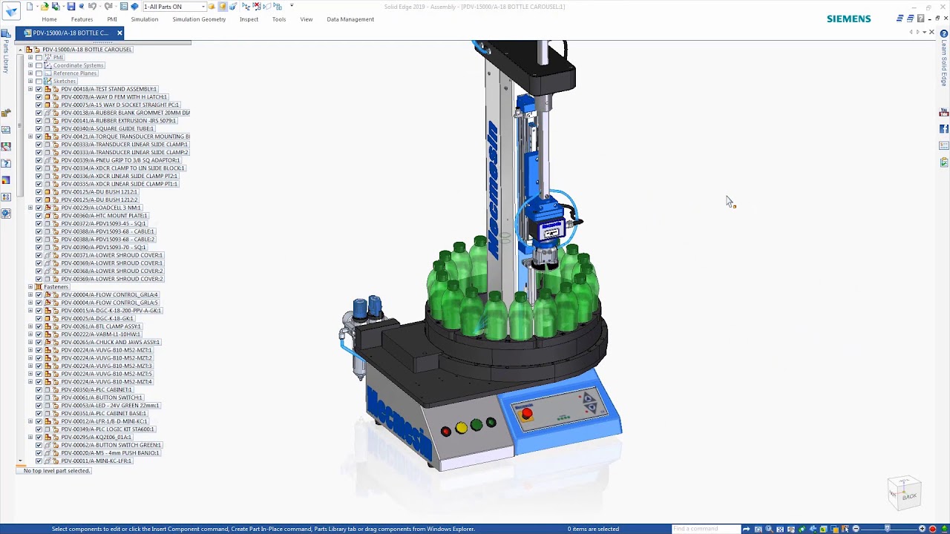Click the view orientation cube showing BACK
This screenshot has height=534, width=950.
pyautogui.click(x=904, y=492)
